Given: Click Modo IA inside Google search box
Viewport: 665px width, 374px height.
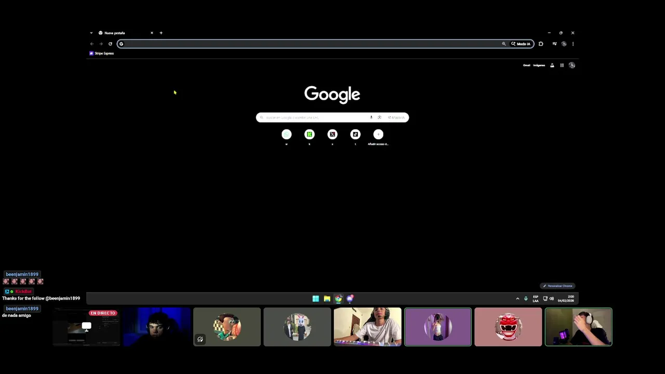Looking at the screenshot, I should (396, 117).
